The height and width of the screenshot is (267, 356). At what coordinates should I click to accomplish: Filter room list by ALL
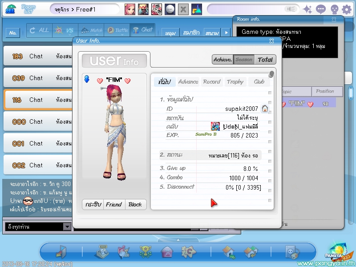click(40, 30)
